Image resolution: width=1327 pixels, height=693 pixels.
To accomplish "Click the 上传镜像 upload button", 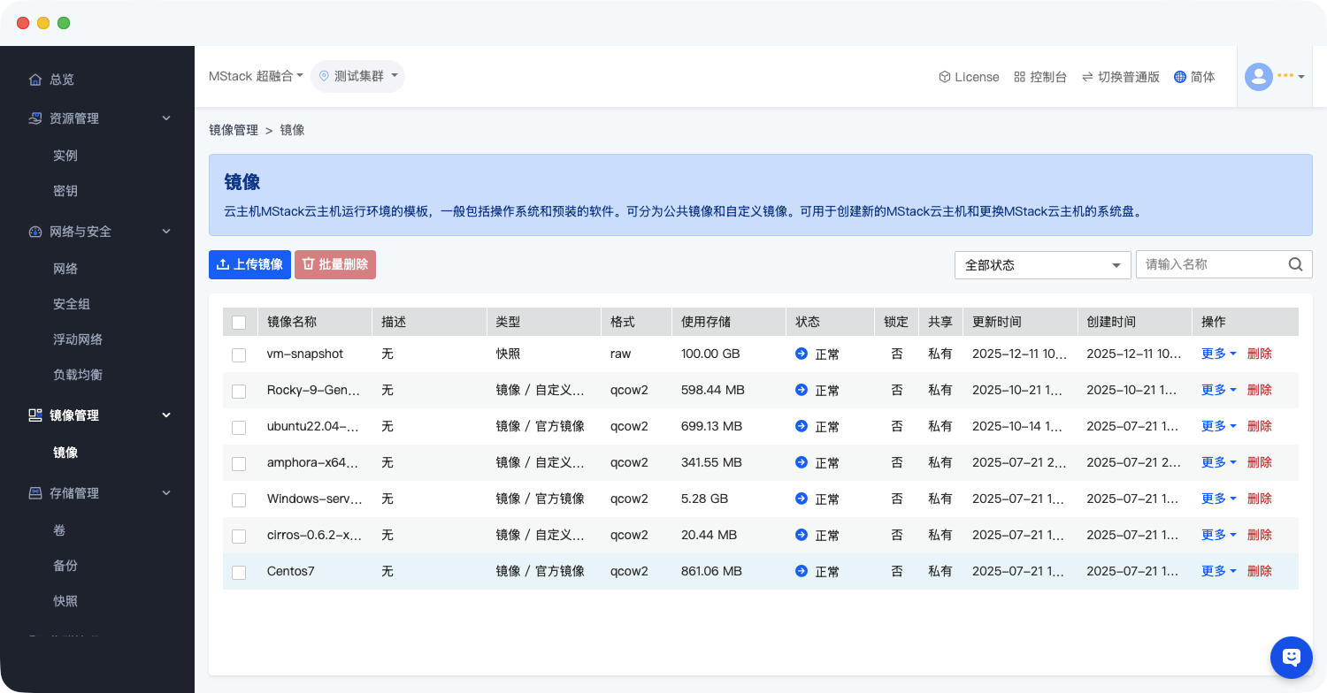I will click(249, 264).
